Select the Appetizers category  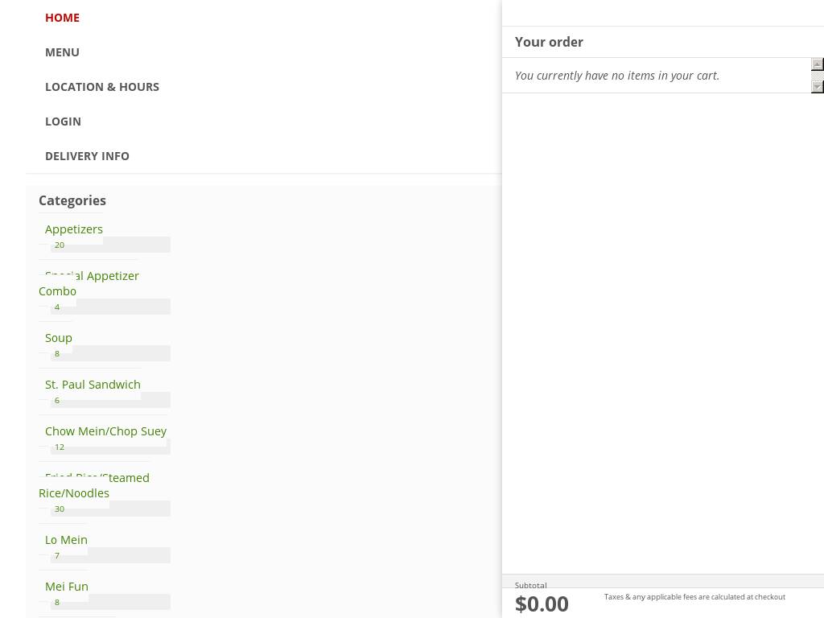tap(74, 229)
